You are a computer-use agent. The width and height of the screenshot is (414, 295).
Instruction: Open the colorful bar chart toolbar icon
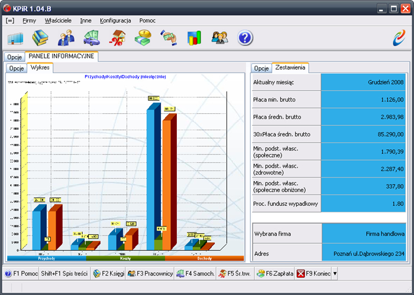point(194,38)
